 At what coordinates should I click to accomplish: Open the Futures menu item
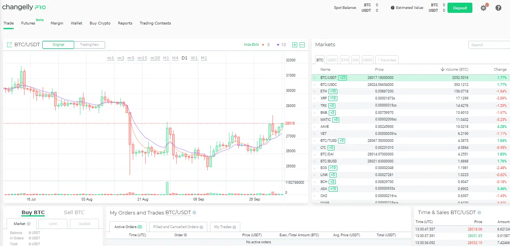point(28,23)
